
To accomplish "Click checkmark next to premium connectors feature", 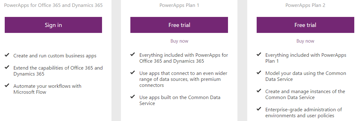I will [x=133, y=73].
